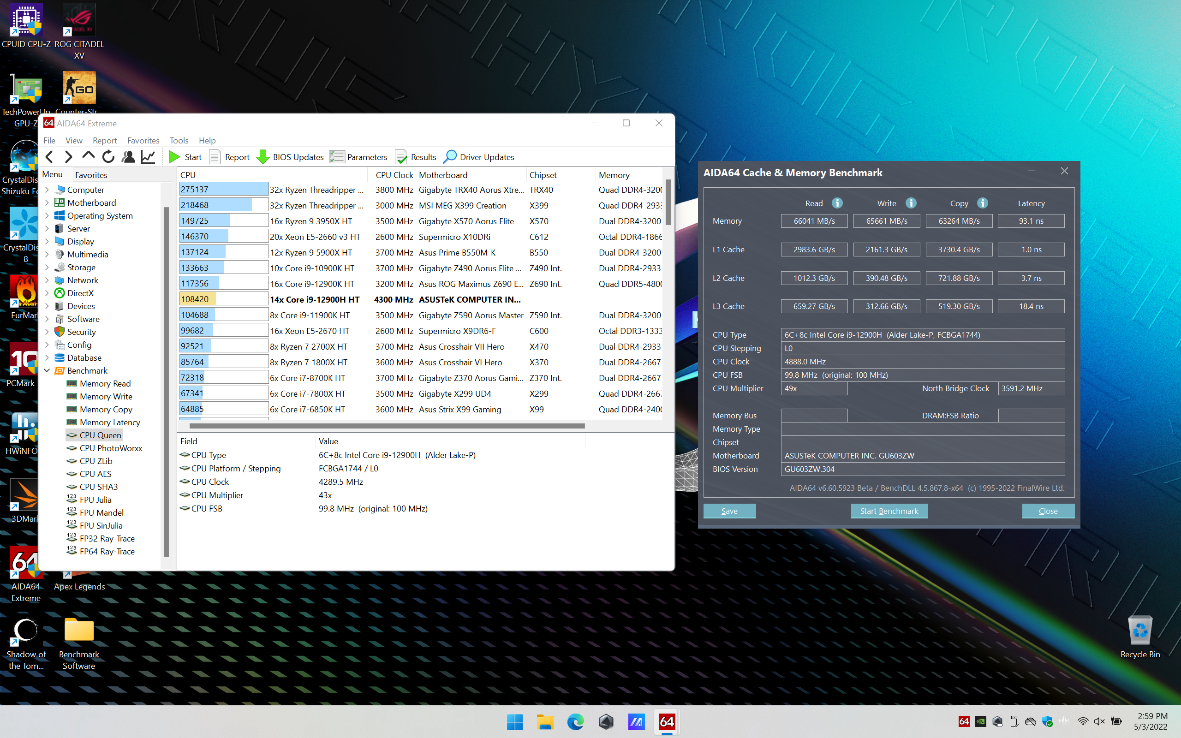
Task: Expand the Database tree node
Action: click(x=48, y=358)
